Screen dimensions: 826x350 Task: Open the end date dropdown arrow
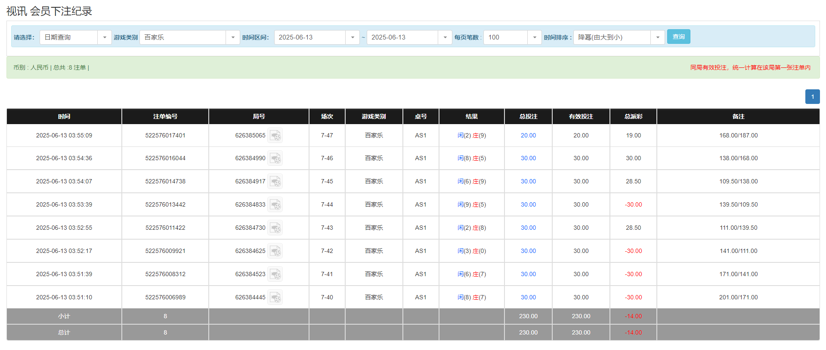tap(445, 37)
